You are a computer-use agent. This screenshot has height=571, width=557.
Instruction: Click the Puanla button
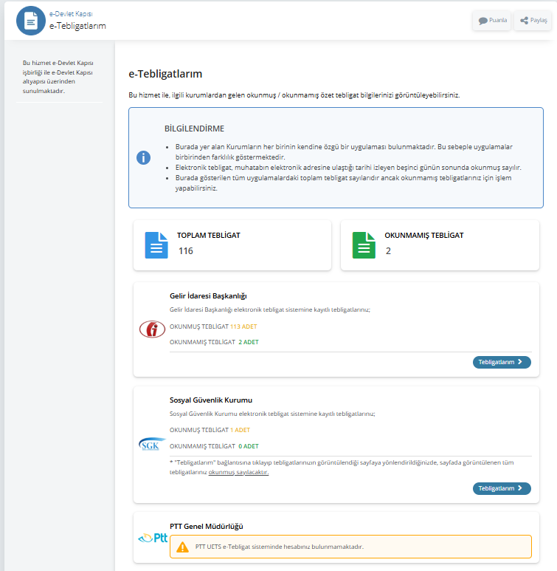coord(491,21)
